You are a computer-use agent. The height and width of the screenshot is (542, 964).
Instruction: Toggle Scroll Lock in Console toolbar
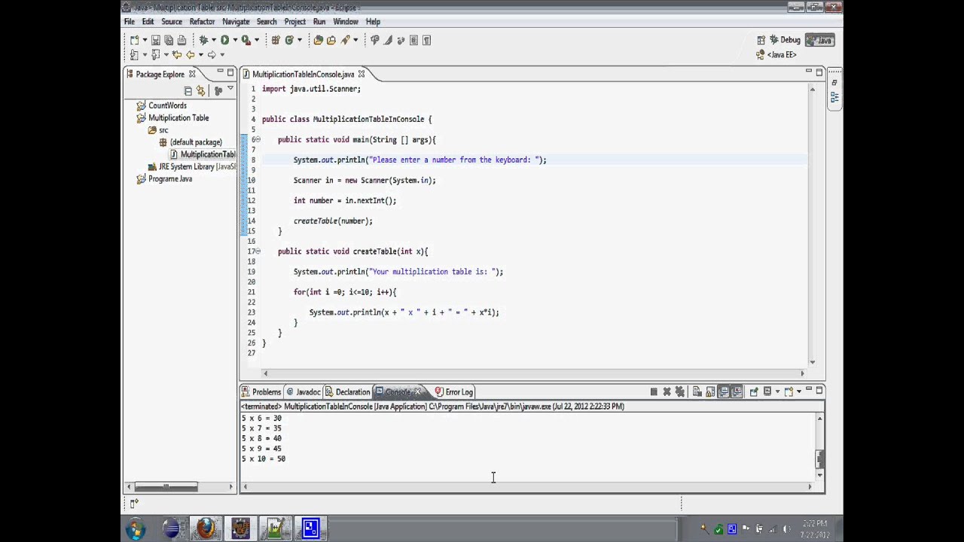click(x=710, y=391)
